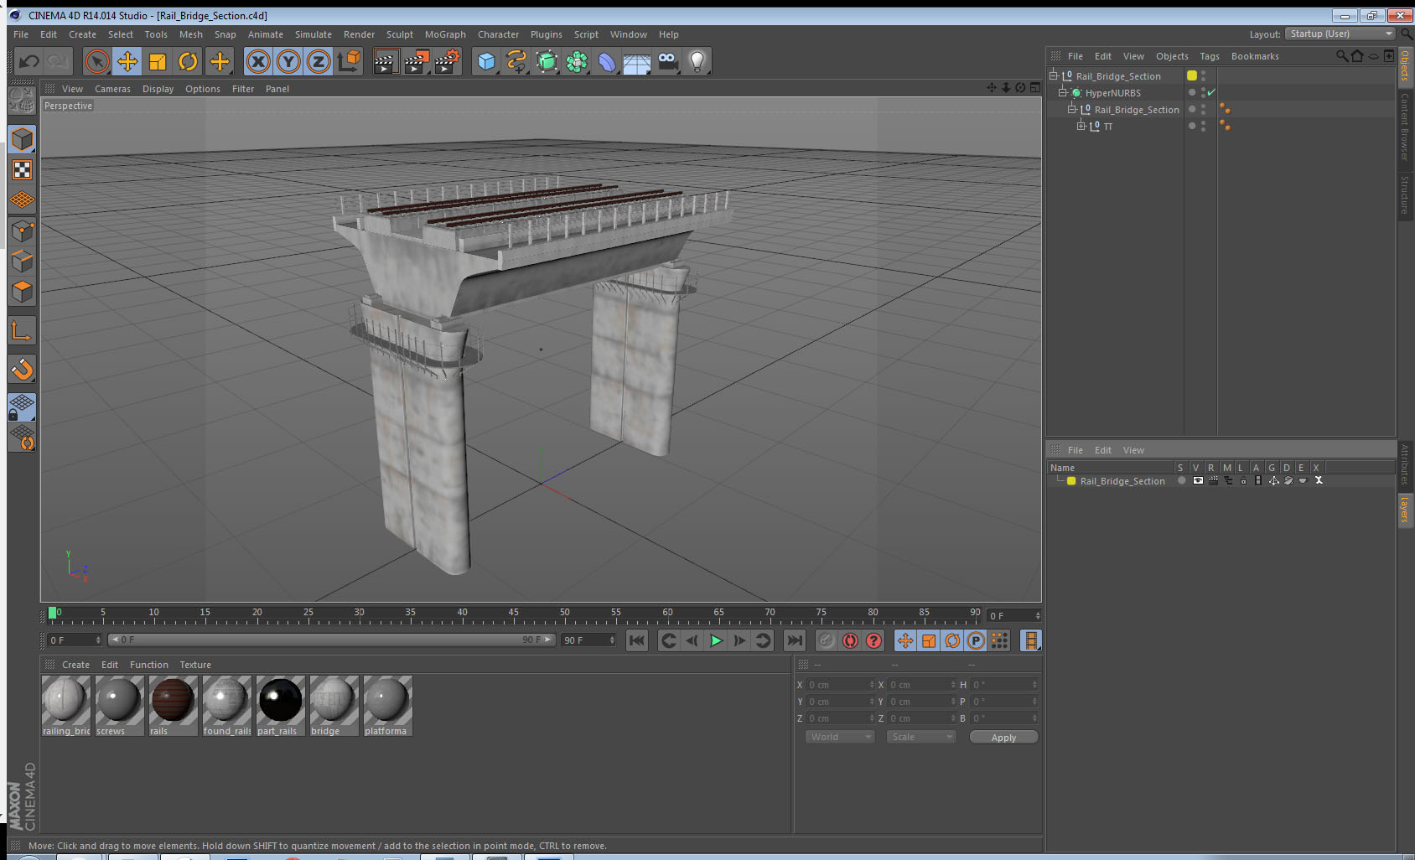
Task: Enable autokeying record button
Action: (x=850, y=640)
